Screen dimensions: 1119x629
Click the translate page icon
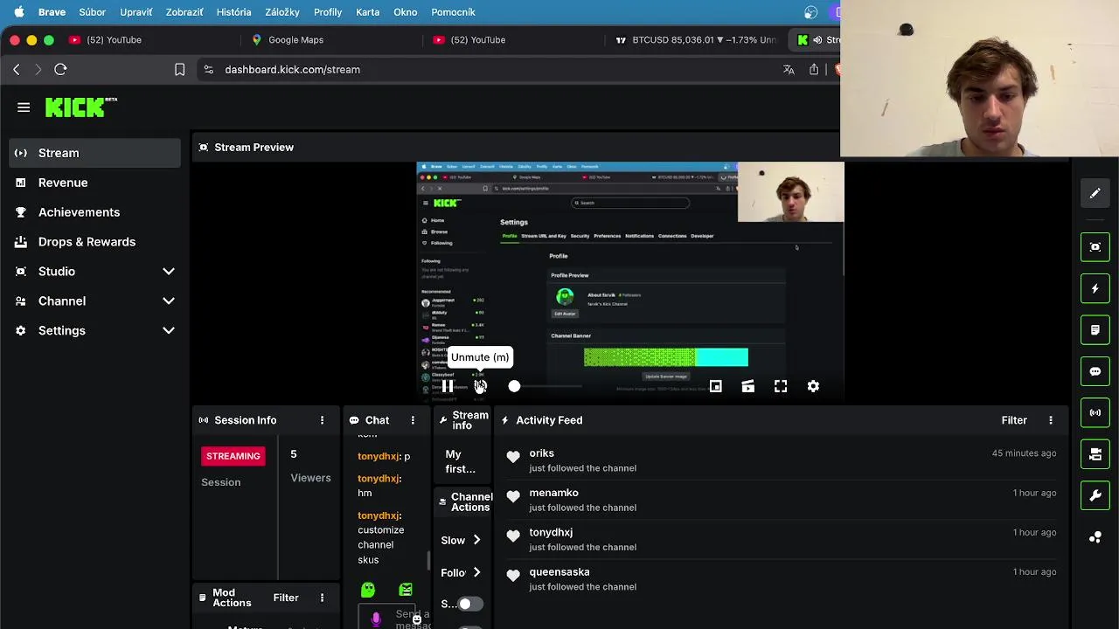pos(789,69)
